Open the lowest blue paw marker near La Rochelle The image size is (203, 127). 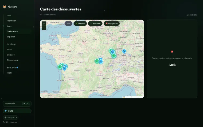click(64, 68)
